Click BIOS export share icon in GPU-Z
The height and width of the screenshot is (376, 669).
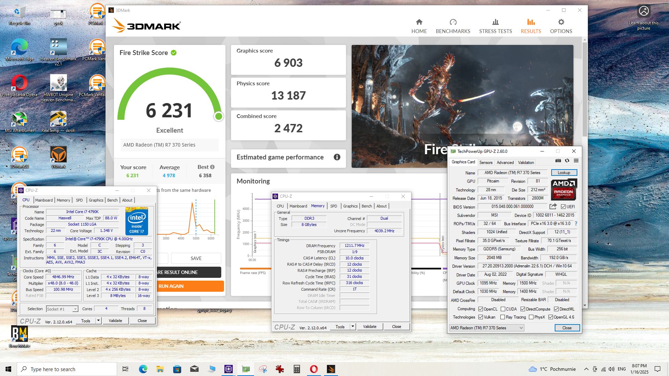click(553, 206)
